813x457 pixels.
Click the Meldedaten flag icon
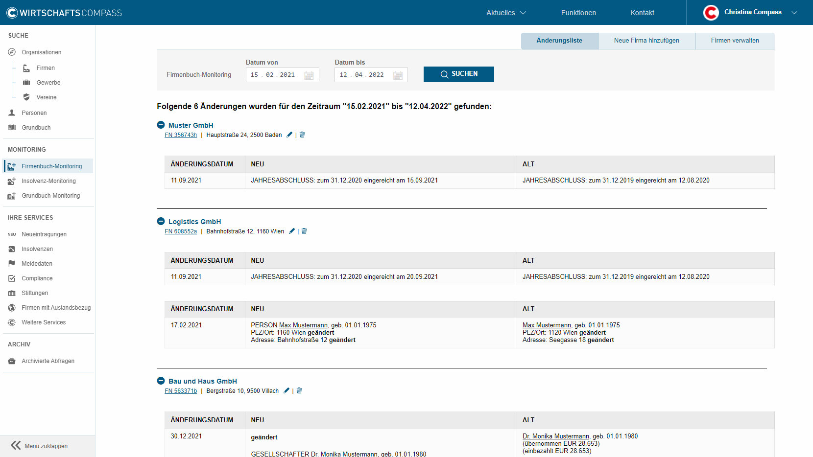12,264
